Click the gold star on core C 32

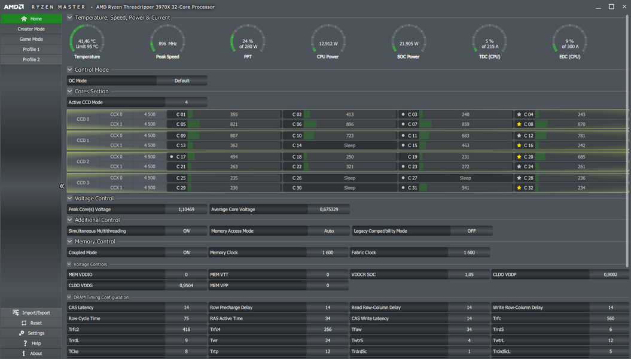tap(519, 187)
